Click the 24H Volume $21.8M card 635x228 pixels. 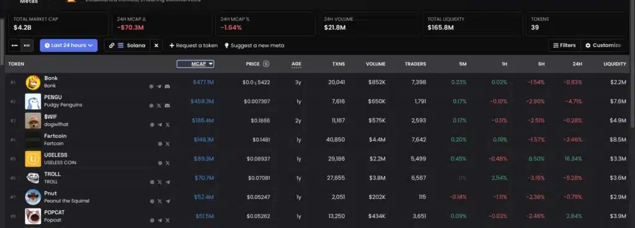369,24
